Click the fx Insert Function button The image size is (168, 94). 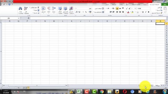(29, 18)
